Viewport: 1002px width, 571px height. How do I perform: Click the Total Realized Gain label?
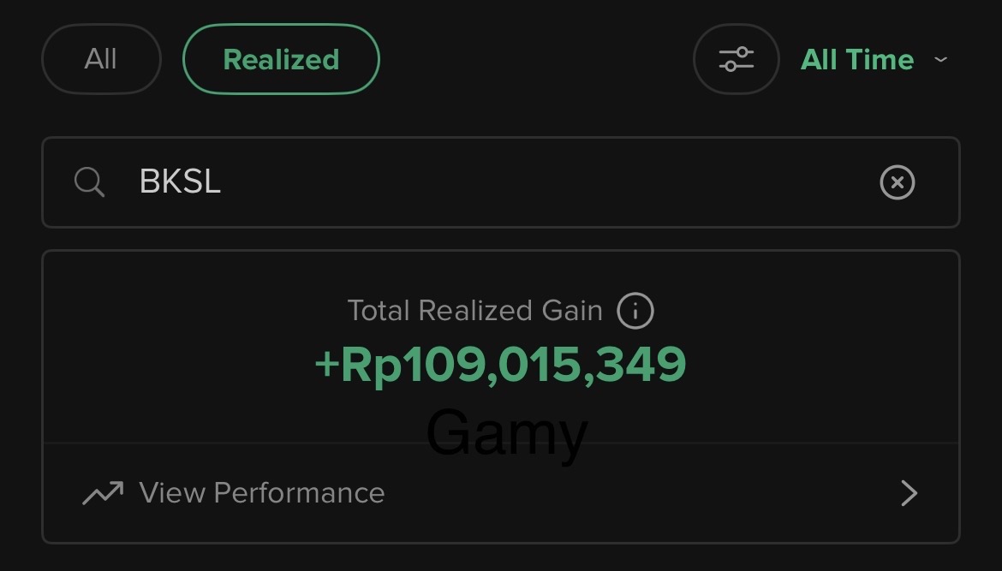click(x=474, y=311)
